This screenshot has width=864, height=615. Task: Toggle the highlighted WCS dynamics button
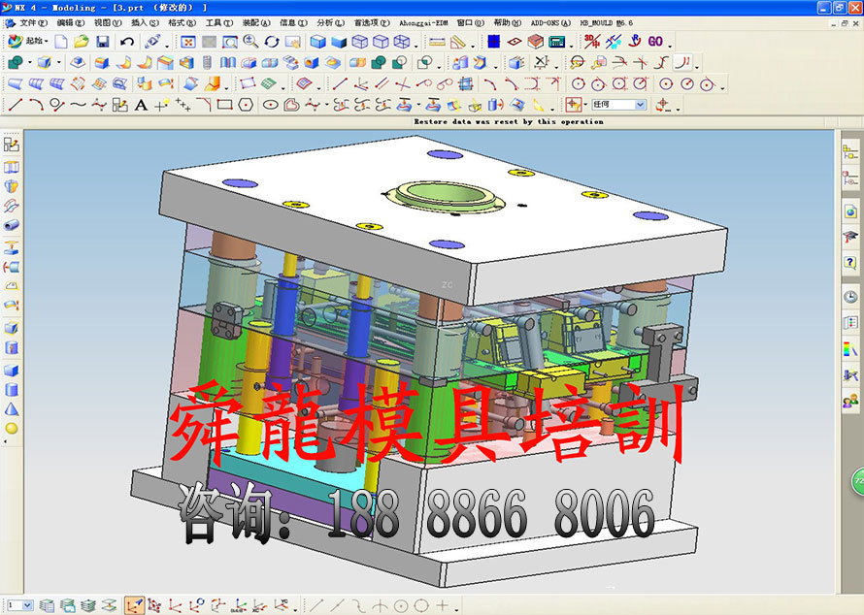click(x=135, y=605)
